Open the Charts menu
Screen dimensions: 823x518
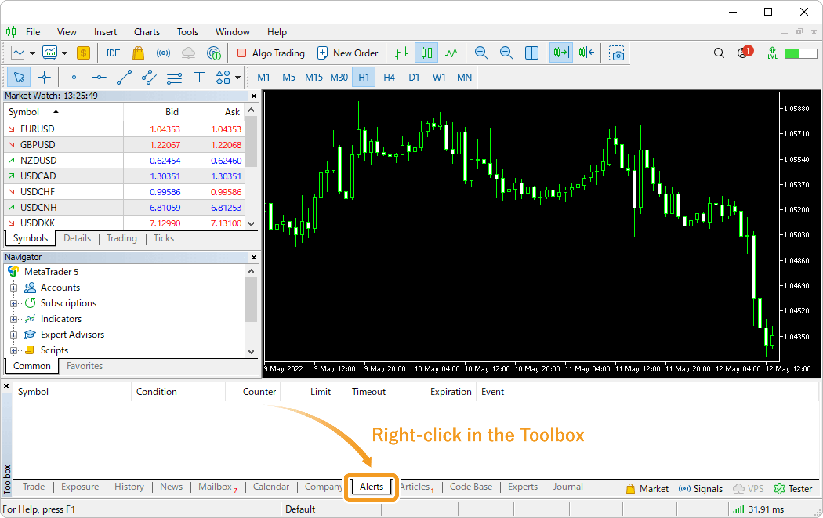(147, 32)
